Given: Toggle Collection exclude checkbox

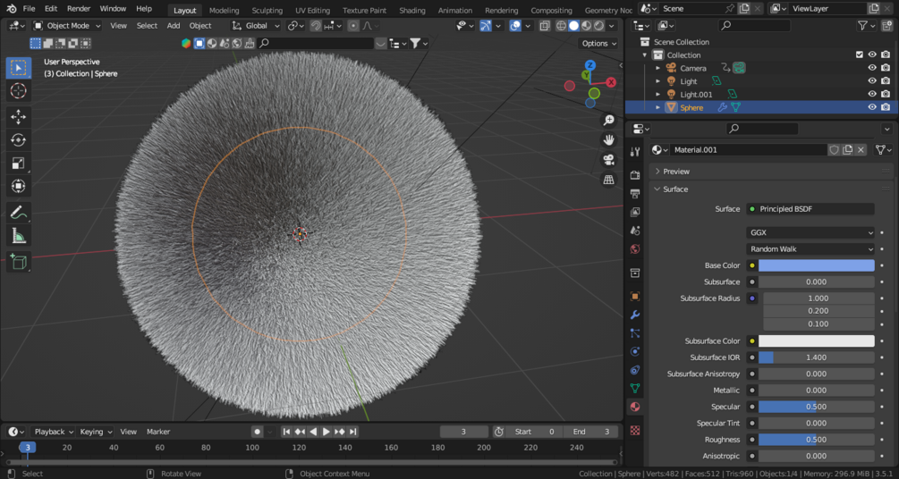Looking at the screenshot, I should pyautogui.click(x=859, y=55).
